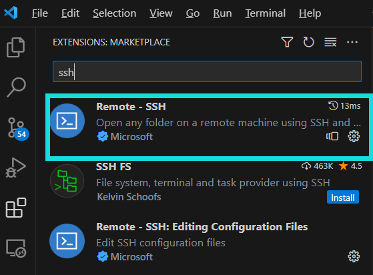This screenshot has width=373, height=275.
Task: Open the Terminal menu
Action: pyautogui.click(x=266, y=13)
